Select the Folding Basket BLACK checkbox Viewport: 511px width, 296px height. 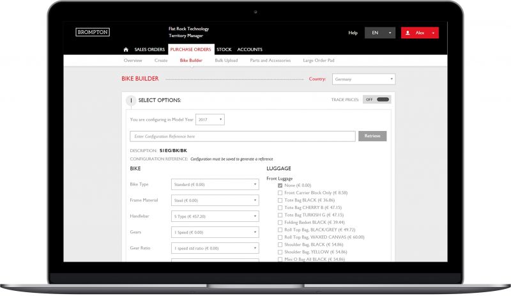[280, 222]
